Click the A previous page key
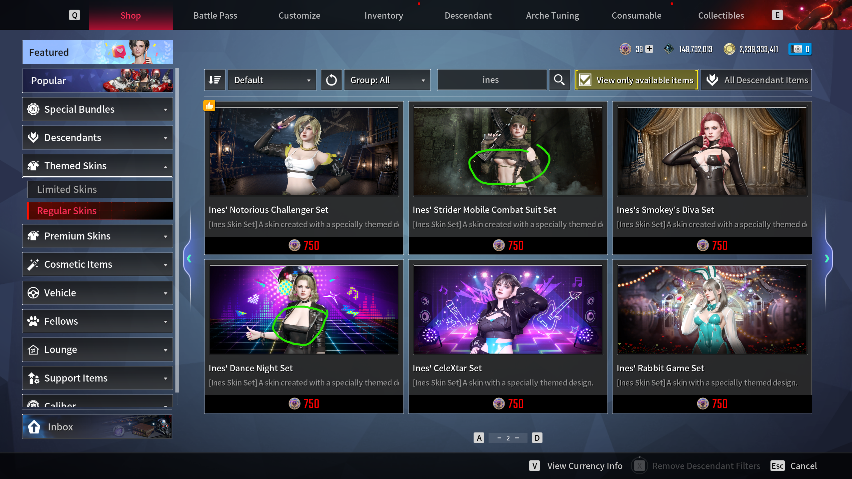The height and width of the screenshot is (479, 852). [x=479, y=438]
